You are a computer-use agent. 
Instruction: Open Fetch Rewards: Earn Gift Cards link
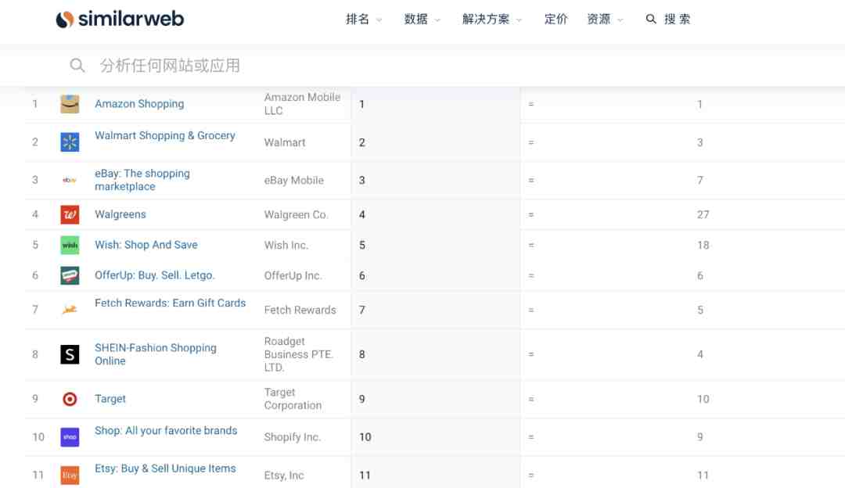(171, 303)
